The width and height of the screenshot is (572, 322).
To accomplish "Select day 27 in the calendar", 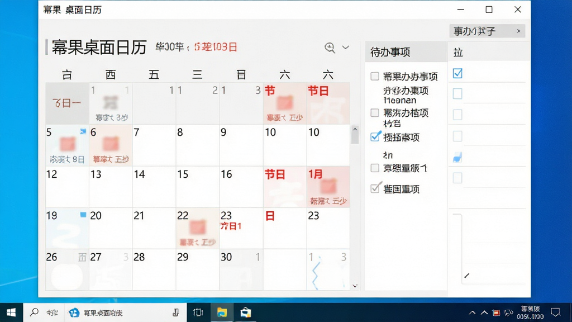I will point(111,270).
